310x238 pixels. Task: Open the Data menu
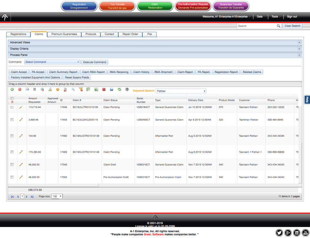[260, 16]
